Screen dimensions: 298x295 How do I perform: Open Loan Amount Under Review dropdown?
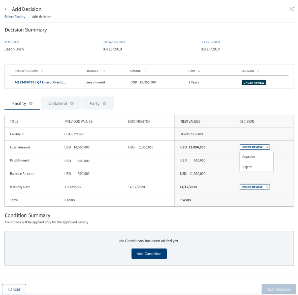pyautogui.click(x=255, y=147)
